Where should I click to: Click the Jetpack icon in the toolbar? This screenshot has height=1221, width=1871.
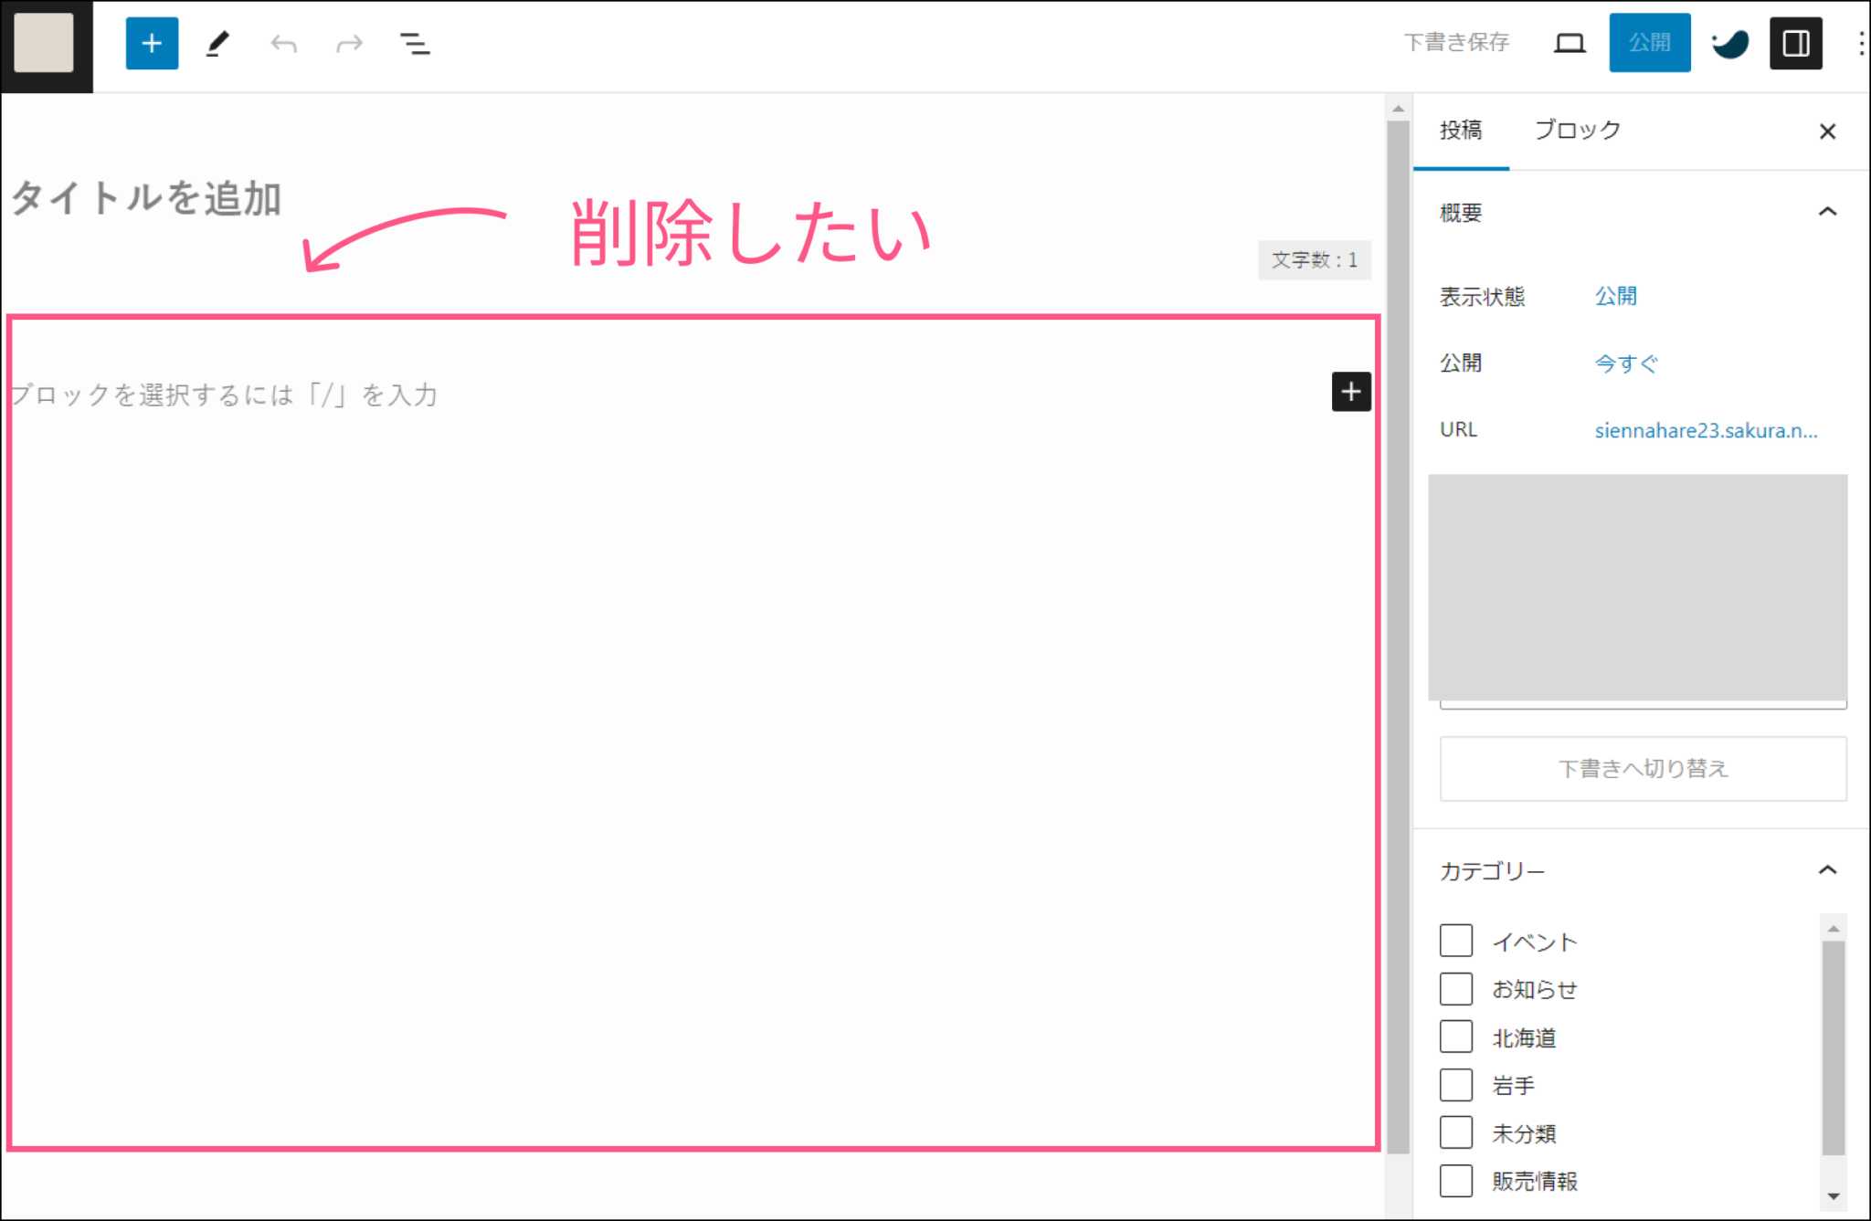pyautogui.click(x=1729, y=42)
